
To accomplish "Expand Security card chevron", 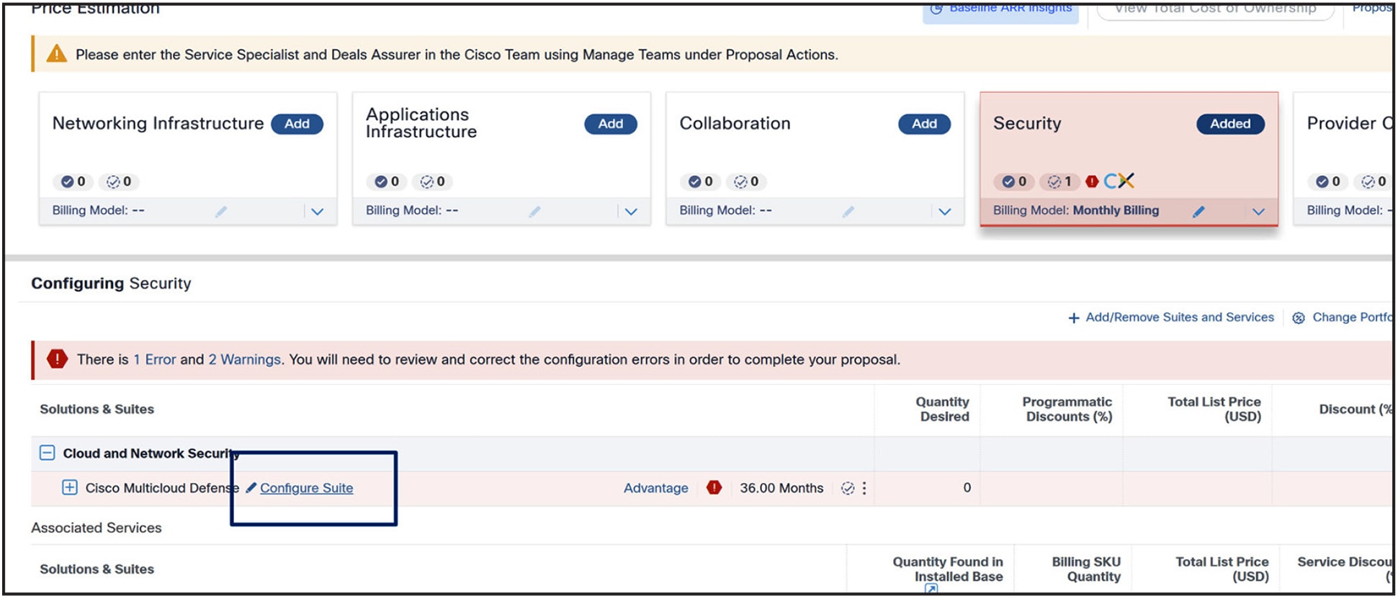I will click(x=1258, y=212).
